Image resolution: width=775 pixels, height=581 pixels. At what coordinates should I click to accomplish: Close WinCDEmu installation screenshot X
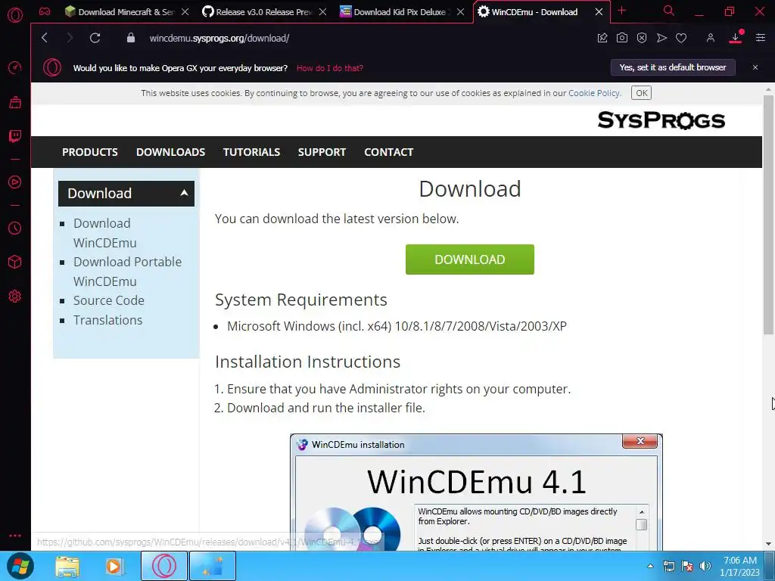pos(640,441)
